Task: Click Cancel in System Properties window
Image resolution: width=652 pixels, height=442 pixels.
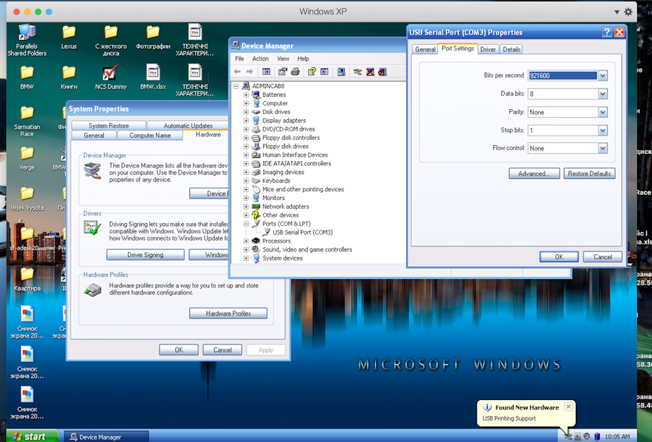Action: pos(223,350)
